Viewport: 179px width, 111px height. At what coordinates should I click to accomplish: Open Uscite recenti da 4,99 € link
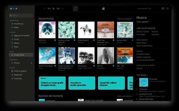coord(146,65)
